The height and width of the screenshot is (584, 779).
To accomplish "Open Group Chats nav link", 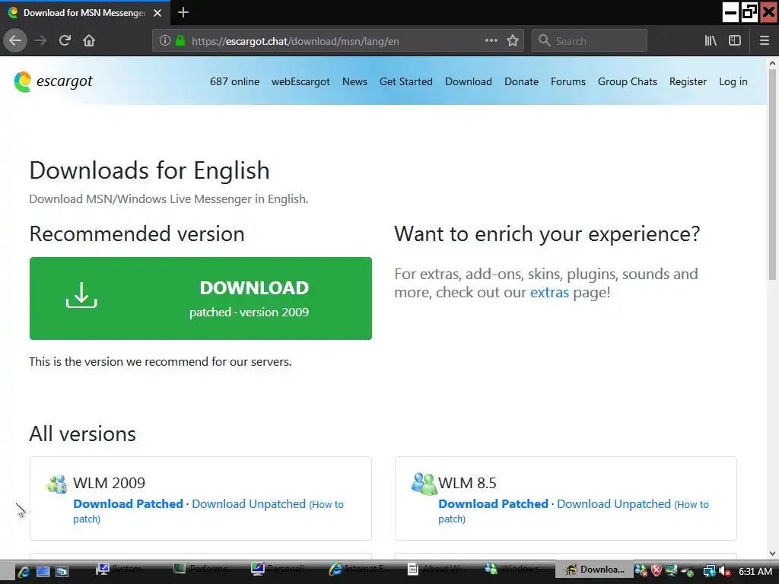I will 628,81.
